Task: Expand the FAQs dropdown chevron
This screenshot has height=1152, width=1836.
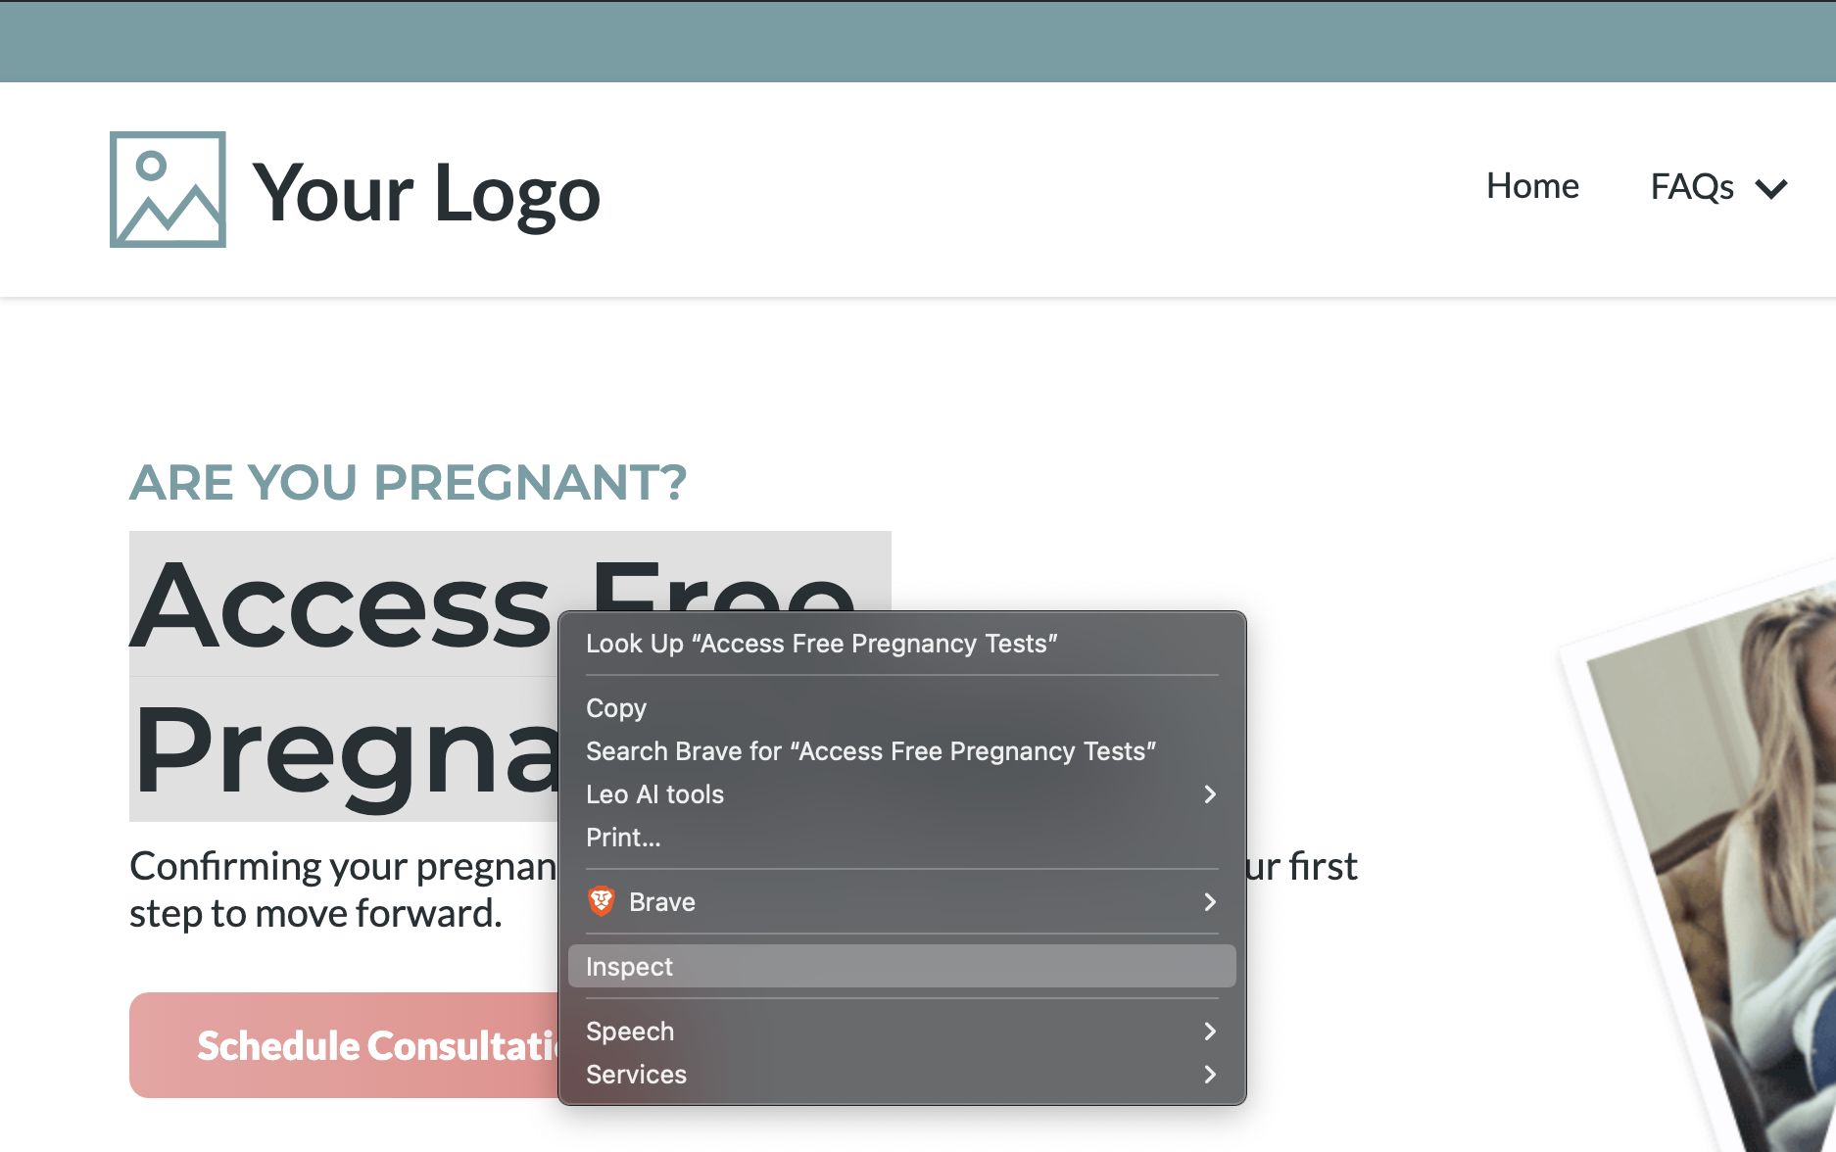Action: click(1771, 188)
